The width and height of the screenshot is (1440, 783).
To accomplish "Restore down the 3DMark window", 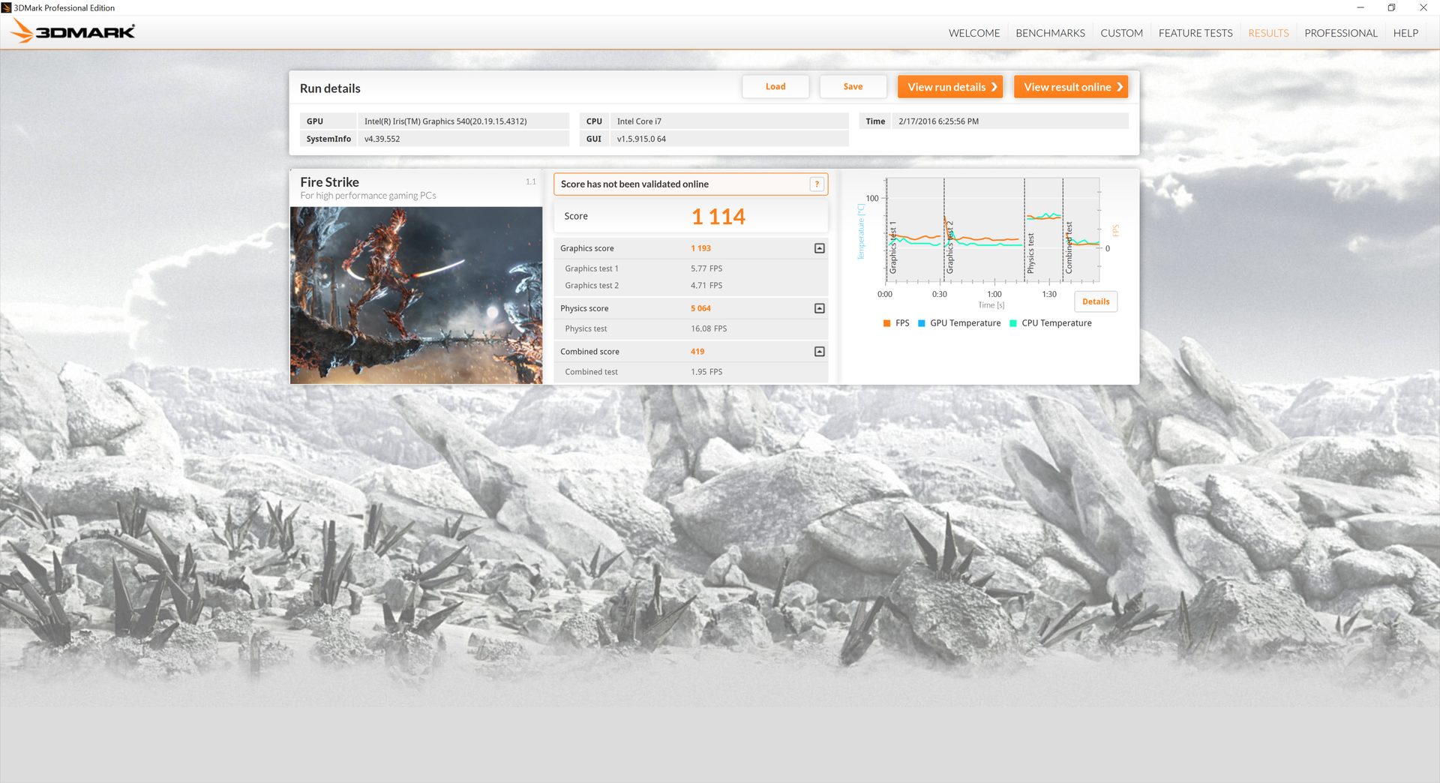I will pos(1391,7).
